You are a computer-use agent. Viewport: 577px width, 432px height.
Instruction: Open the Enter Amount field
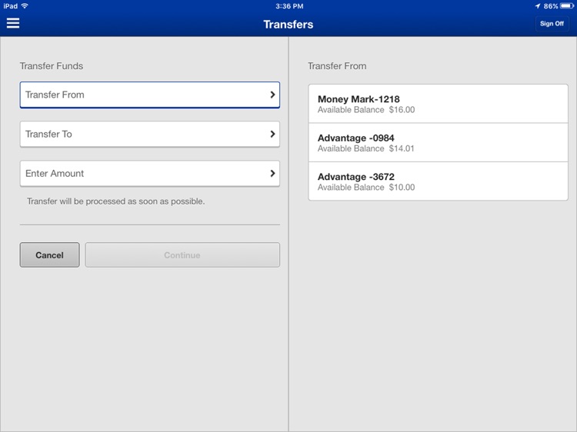[150, 174]
